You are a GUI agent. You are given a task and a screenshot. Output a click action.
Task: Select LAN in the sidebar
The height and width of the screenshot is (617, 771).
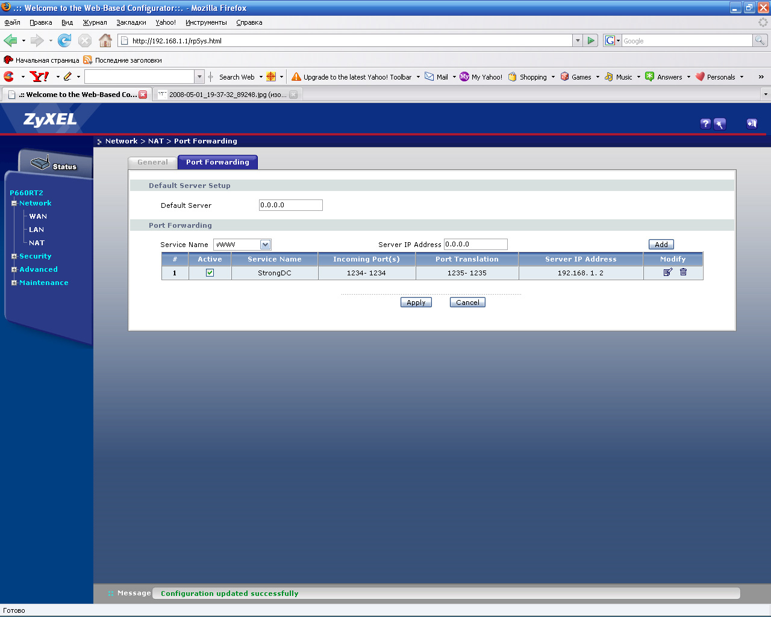click(x=36, y=230)
